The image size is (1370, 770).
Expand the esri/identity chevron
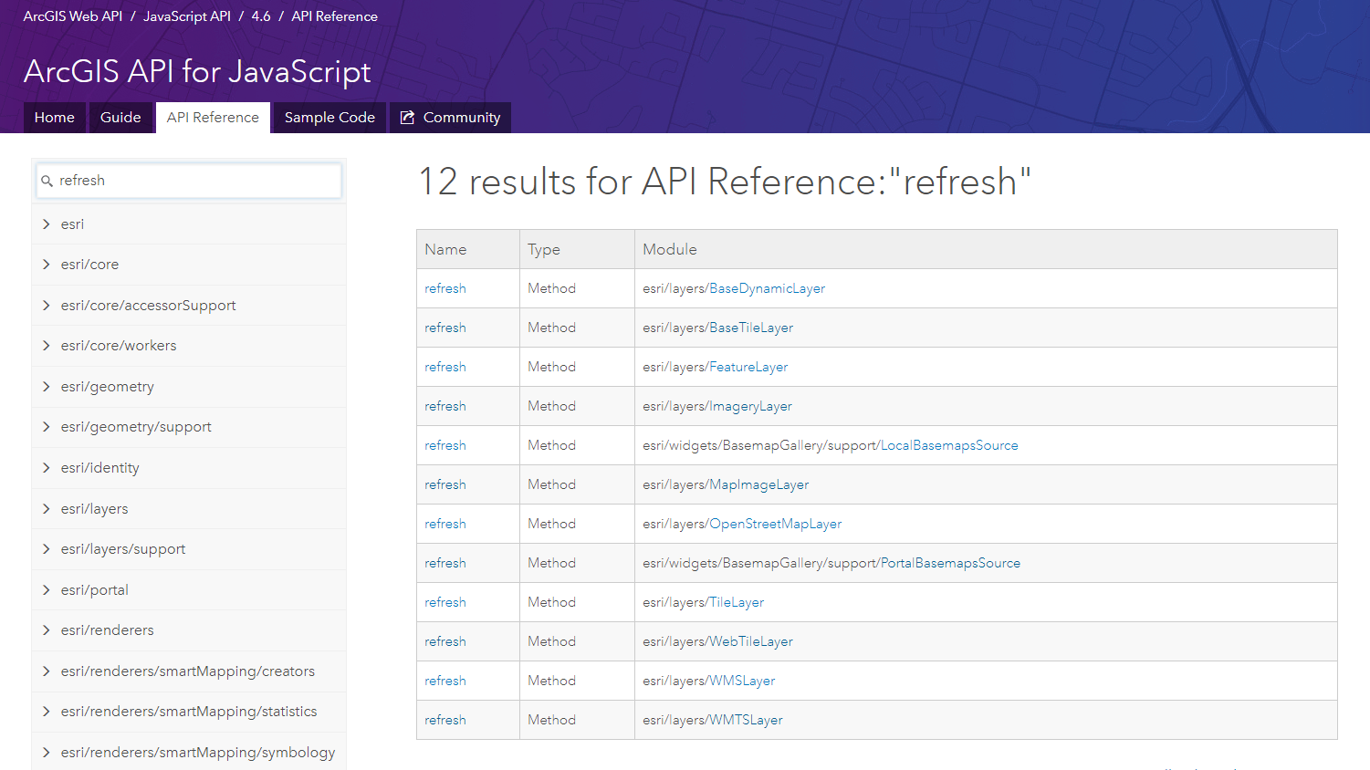tap(46, 468)
